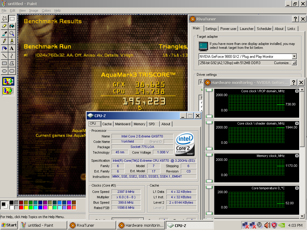Open Paint's View menu
Screen dimensions: 307x230
click(x=22, y=10)
